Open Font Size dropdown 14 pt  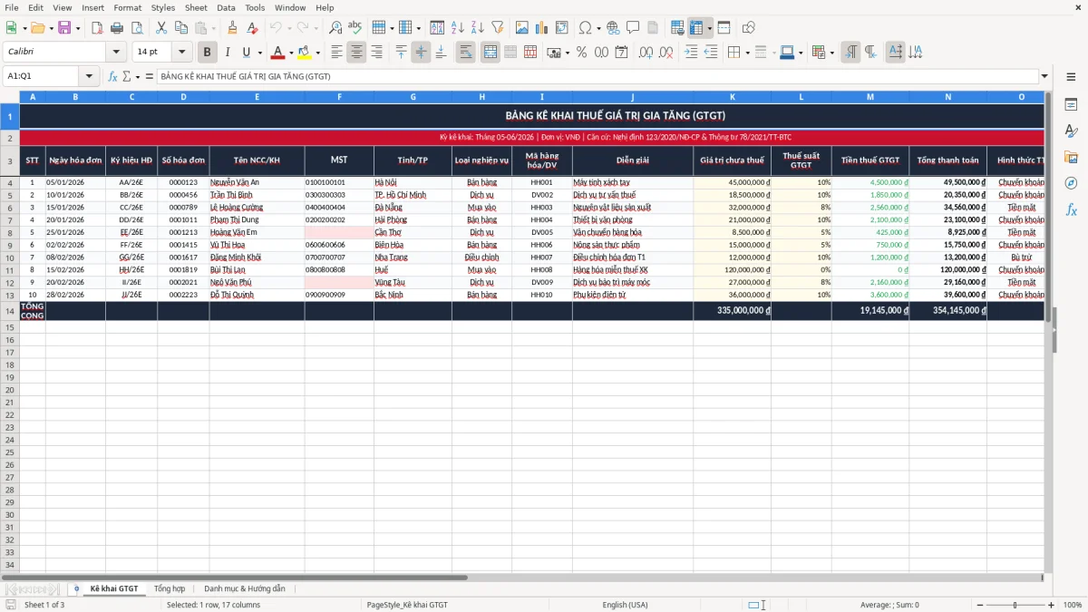[182, 53]
